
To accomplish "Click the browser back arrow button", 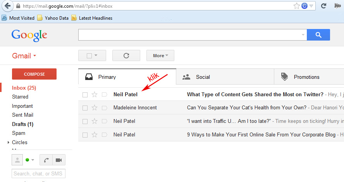I will pyautogui.click(x=8, y=6).
